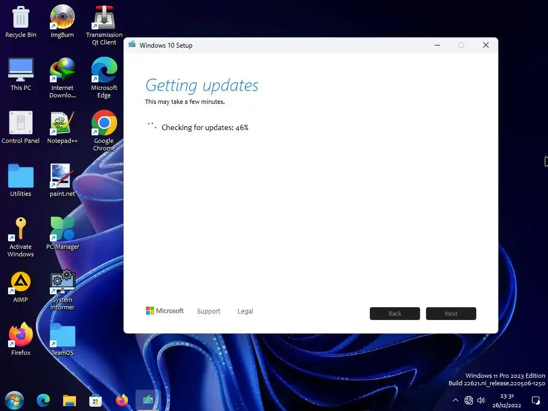The height and width of the screenshot is (411, 548).
Task: Select the AIMP desktop shortcut
Action: 21,287
